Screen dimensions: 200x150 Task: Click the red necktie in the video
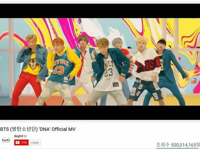point(82,64)
